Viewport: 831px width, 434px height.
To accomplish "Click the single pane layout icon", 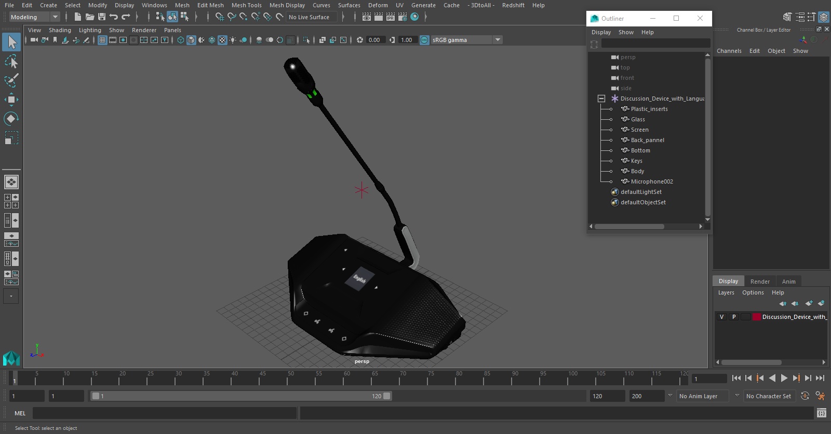I will click(x=11, y=182).
